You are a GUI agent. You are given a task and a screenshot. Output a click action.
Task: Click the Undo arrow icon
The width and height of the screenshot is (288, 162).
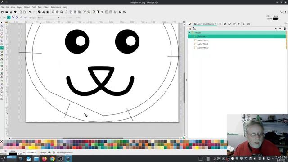[30, 12]
